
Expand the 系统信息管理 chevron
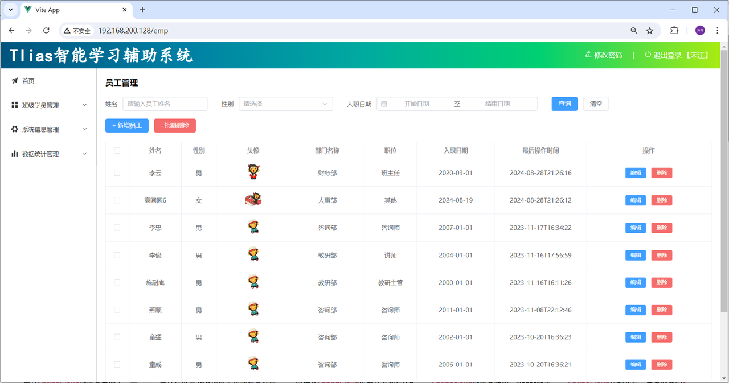pos(85,129)
